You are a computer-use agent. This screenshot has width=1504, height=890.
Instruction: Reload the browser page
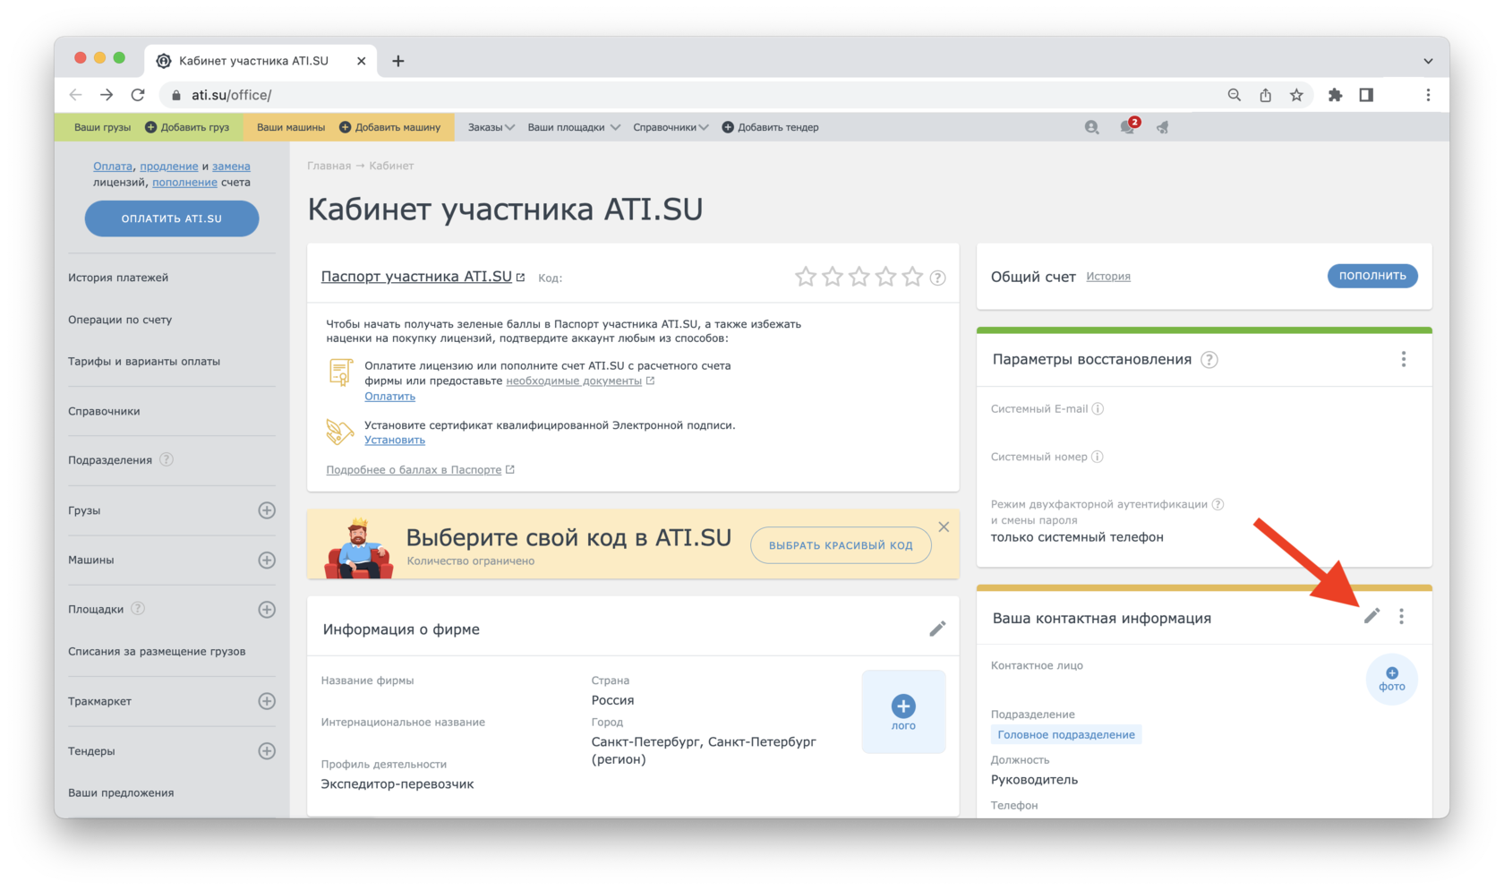[138, 95]
